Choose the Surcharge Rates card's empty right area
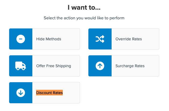 click(x=152, y=66)
